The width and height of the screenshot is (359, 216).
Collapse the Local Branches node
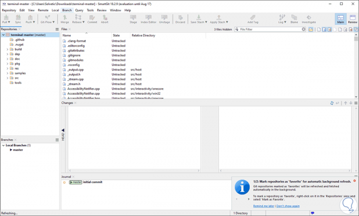[x=3, y=145]
